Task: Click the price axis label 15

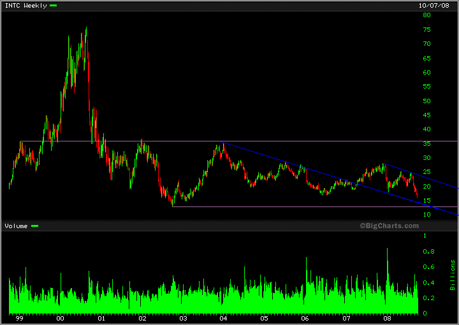Action: [x=426, y=200]
